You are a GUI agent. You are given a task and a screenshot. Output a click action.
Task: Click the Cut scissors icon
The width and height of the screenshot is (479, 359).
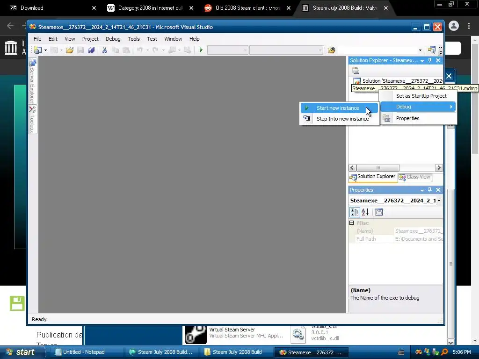point(104,50)
